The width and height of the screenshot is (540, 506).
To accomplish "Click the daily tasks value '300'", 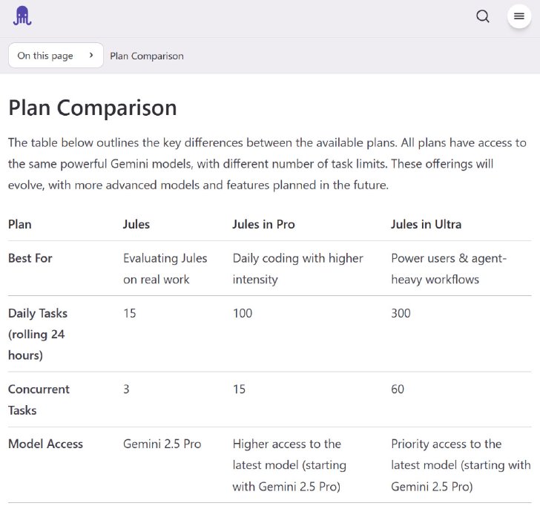I will (401, 313).
